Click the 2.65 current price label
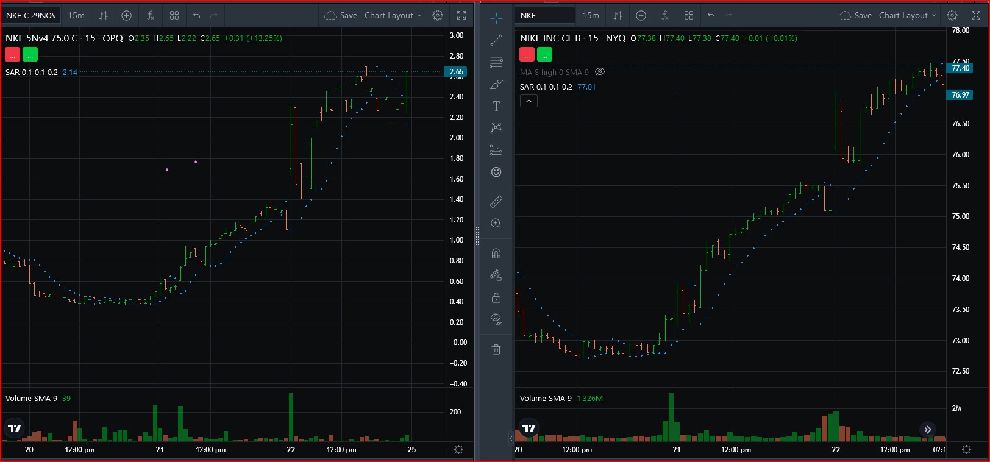 pyautogui.click(x=456, y=72)
